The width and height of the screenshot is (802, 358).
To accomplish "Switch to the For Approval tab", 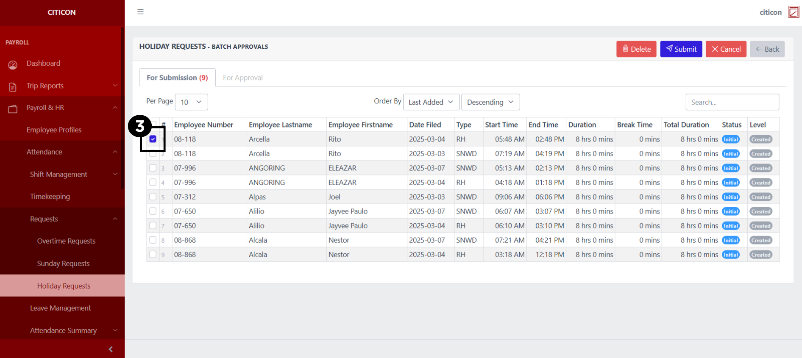I will 243,78.
